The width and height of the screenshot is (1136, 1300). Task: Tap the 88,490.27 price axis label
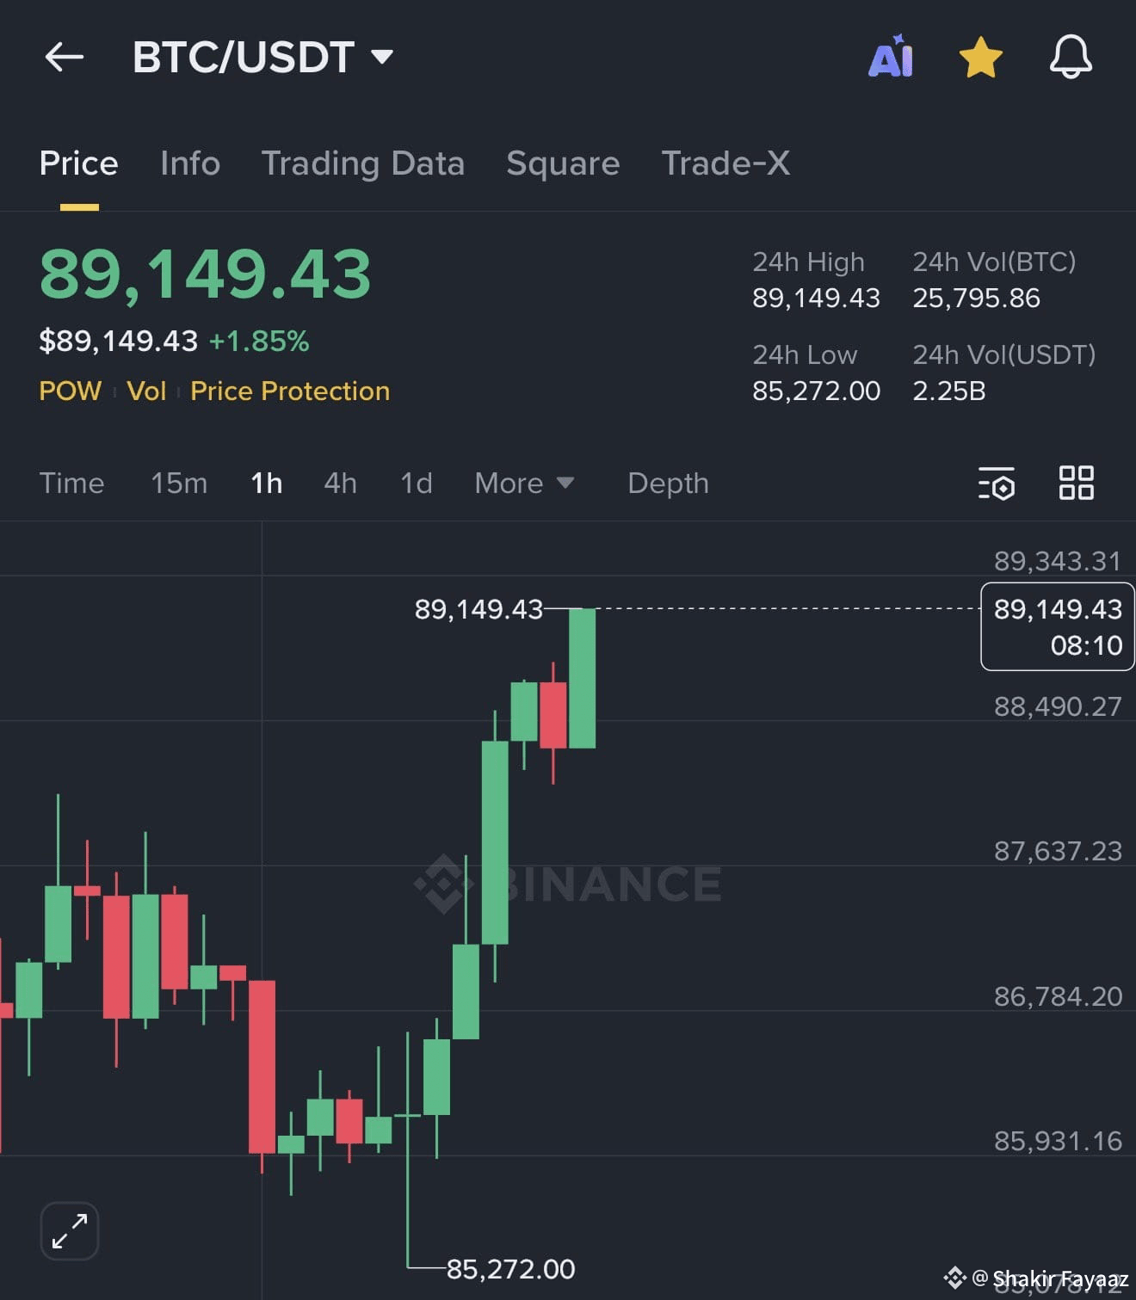pyautogui.click(x=1059, y=706)
